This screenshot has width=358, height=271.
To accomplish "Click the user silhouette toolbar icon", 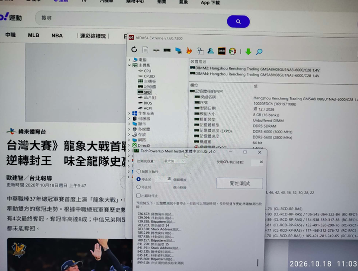I will pyautogui.click(x=210, y=51).
